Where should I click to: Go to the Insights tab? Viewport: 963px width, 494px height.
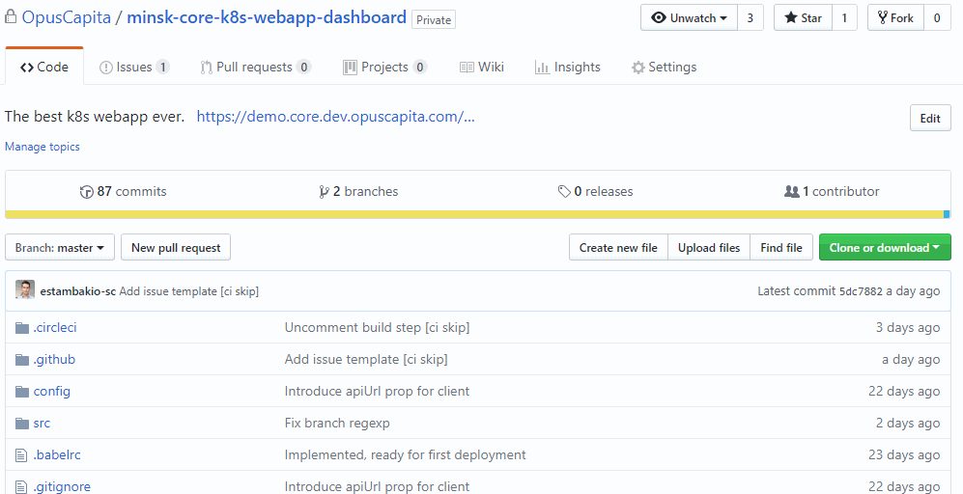[568, 68]
